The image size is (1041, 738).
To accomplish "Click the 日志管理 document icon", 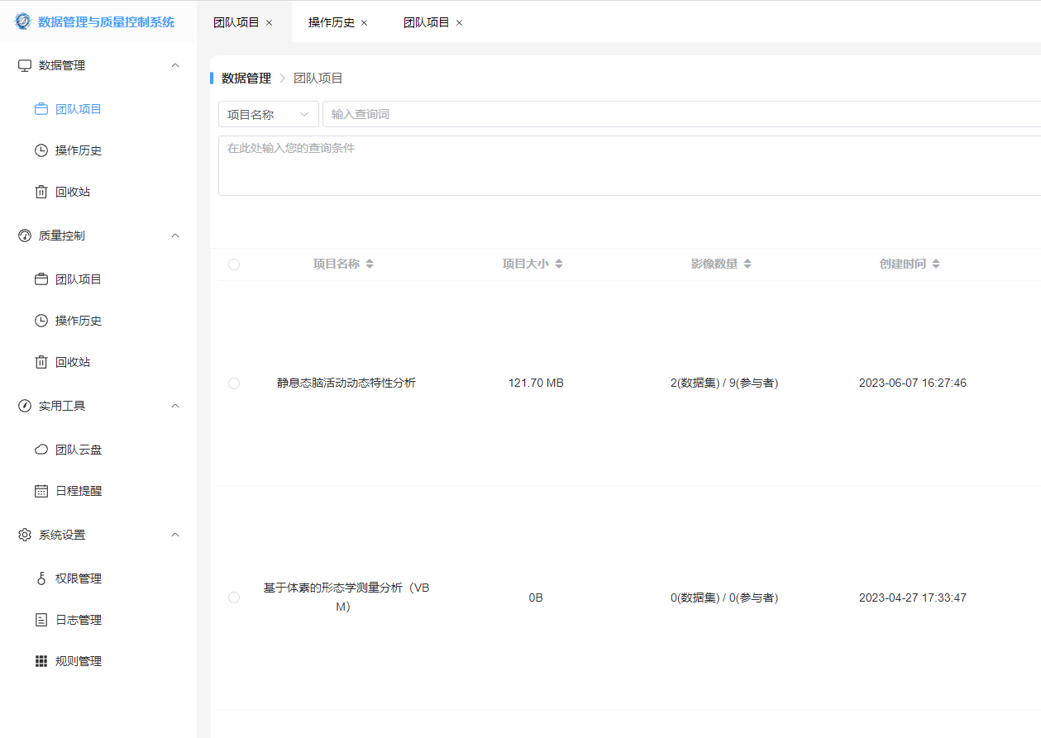I will [x=41, y=620].
